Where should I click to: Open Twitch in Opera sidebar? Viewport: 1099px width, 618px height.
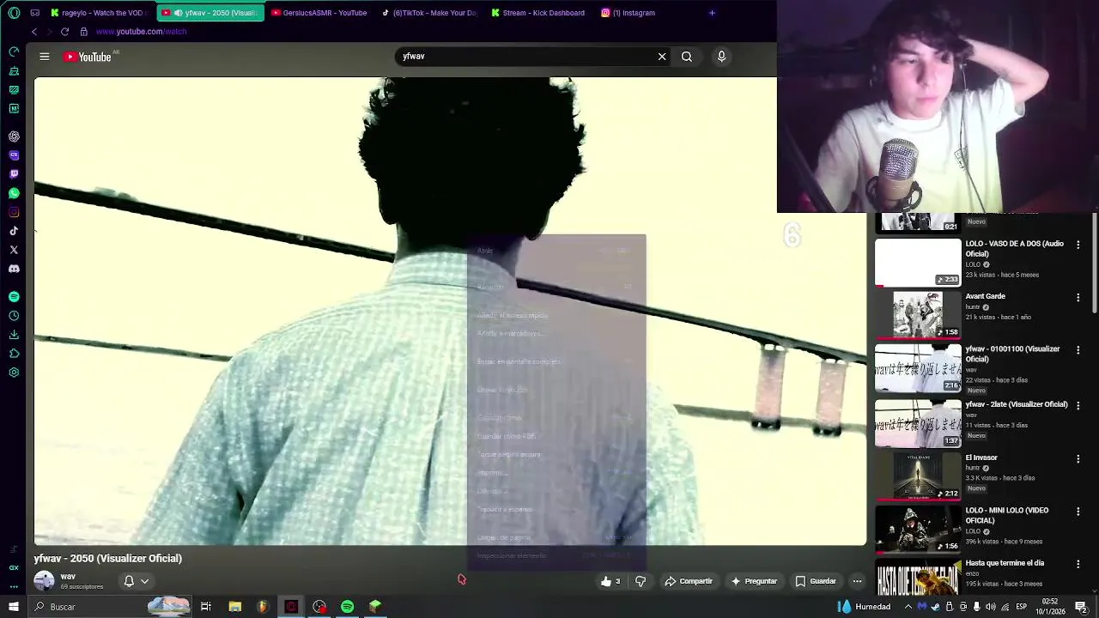pyautogui.click(x=14, y=174)
